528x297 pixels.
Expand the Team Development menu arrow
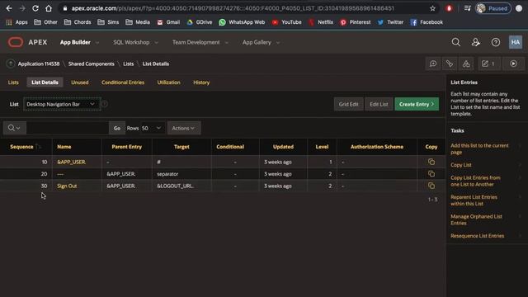click(x=227, y=43)
